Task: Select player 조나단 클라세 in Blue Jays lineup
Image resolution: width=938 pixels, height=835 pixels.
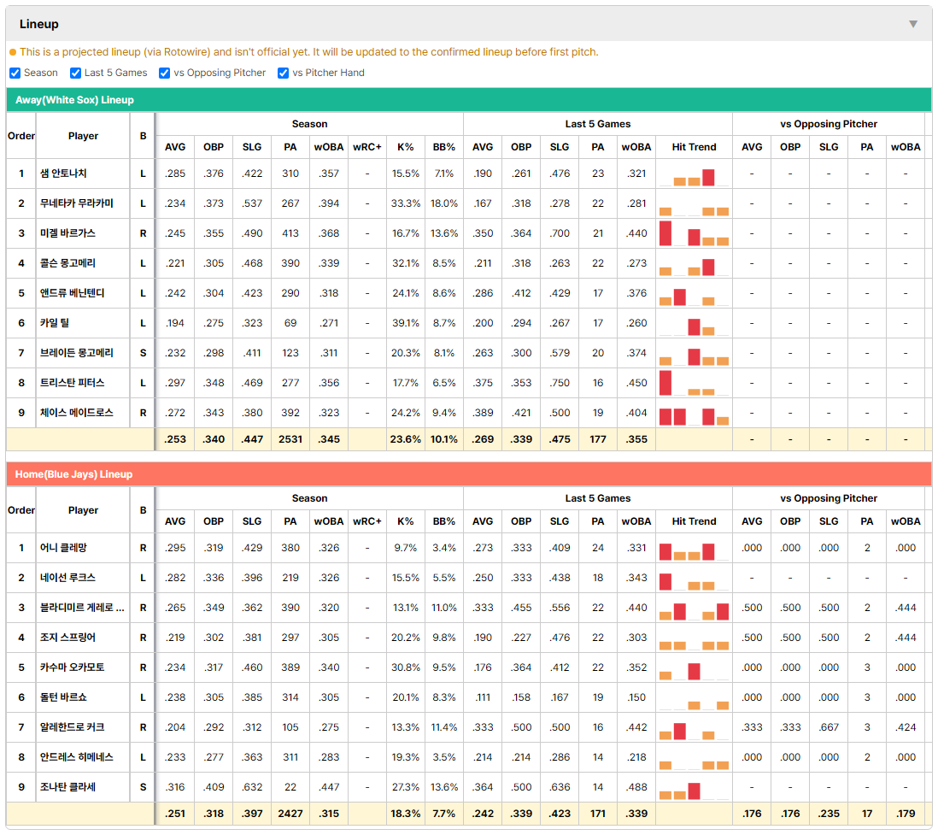Action: [67, 787]
